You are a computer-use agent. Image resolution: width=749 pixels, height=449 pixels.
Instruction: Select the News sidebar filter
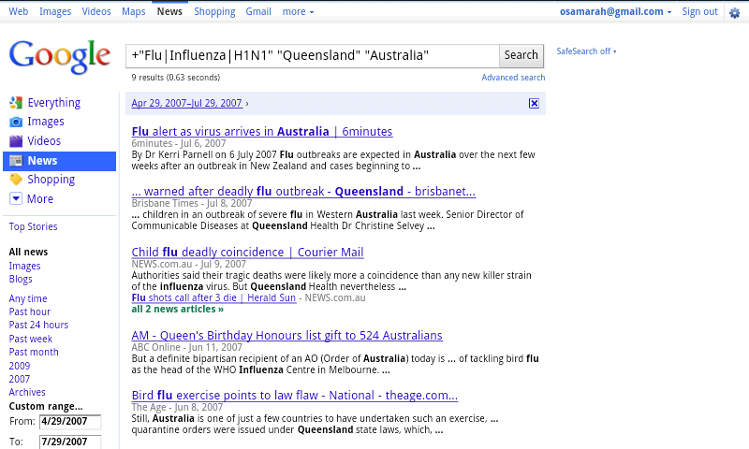pos(59,161)
